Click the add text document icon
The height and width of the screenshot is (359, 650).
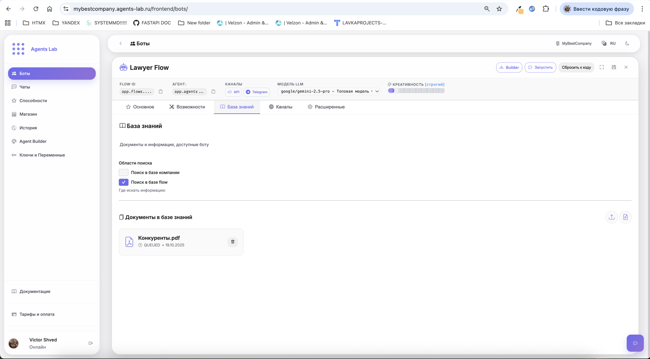625,217
